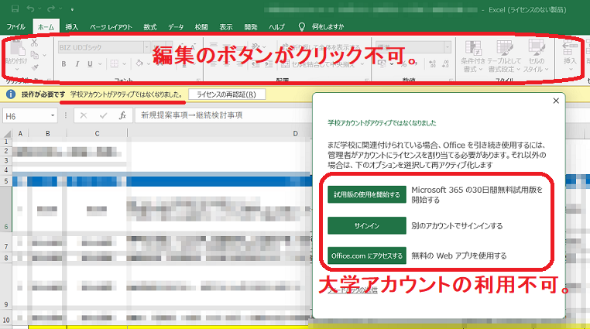Open 条件付き書式 conditional formatting
590x329 pixels.
coord(473,56)
